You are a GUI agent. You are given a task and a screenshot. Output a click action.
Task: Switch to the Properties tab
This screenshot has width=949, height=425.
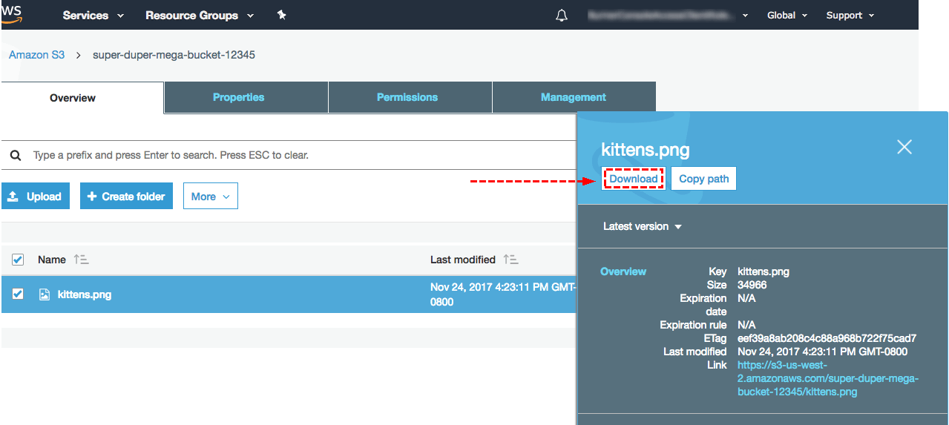pos(246,97)
